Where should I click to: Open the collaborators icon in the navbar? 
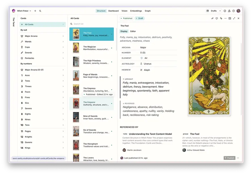[x=229, y=11]
